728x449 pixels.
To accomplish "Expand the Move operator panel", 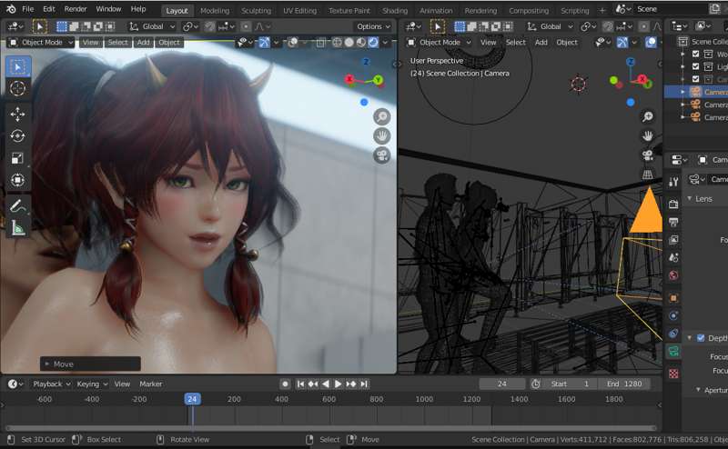I will pos(47,364).
